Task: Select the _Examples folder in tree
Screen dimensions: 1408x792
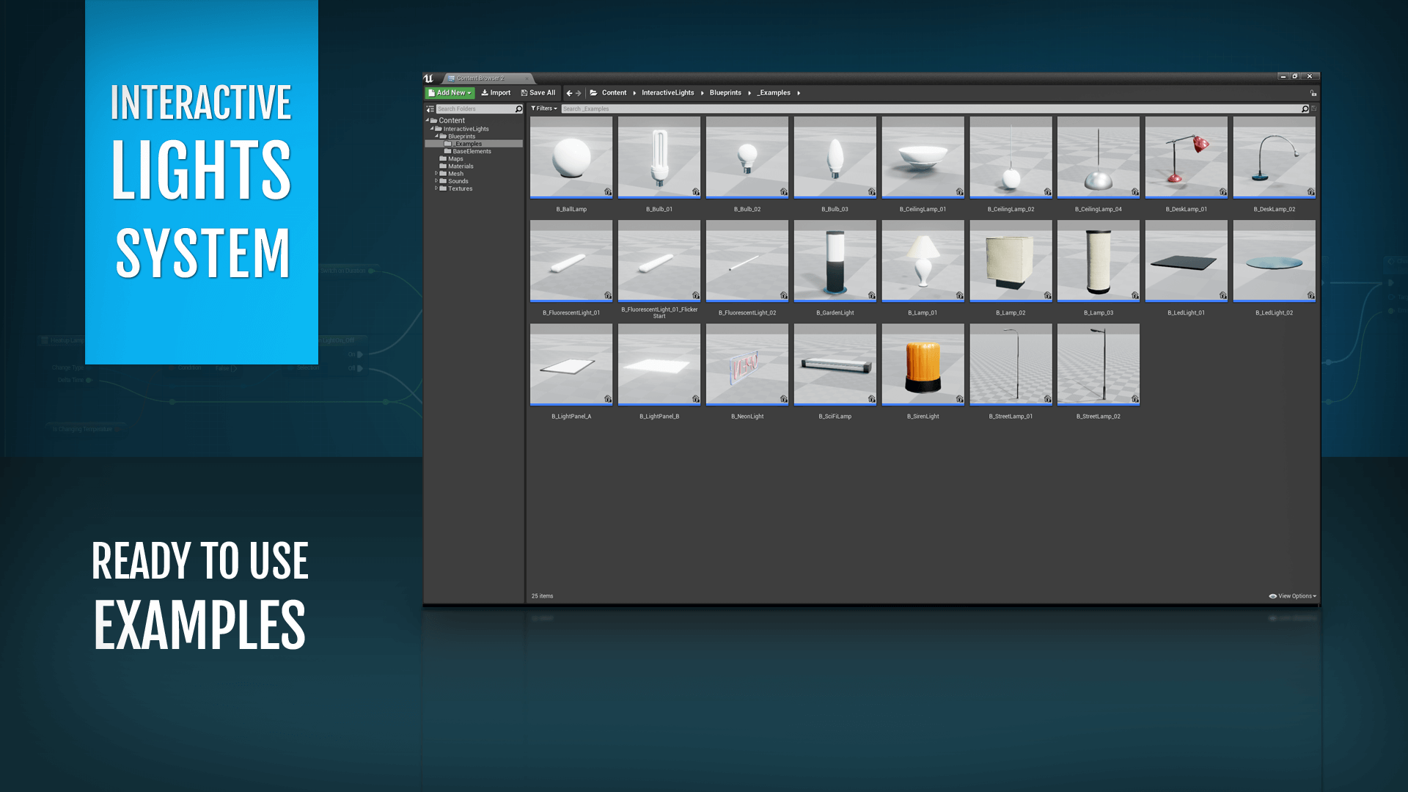Action: coord(474,144)
